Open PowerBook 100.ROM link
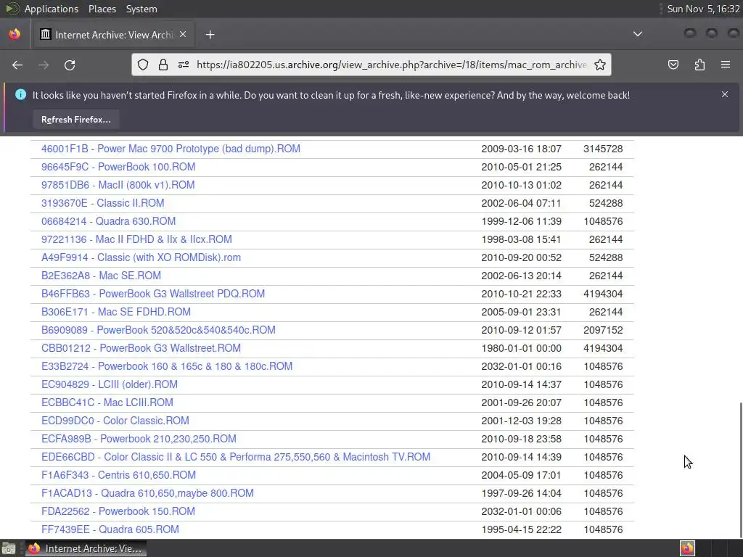Image resolution: width=743 pixels, height=557 pixels. click(x=118, y=167)
